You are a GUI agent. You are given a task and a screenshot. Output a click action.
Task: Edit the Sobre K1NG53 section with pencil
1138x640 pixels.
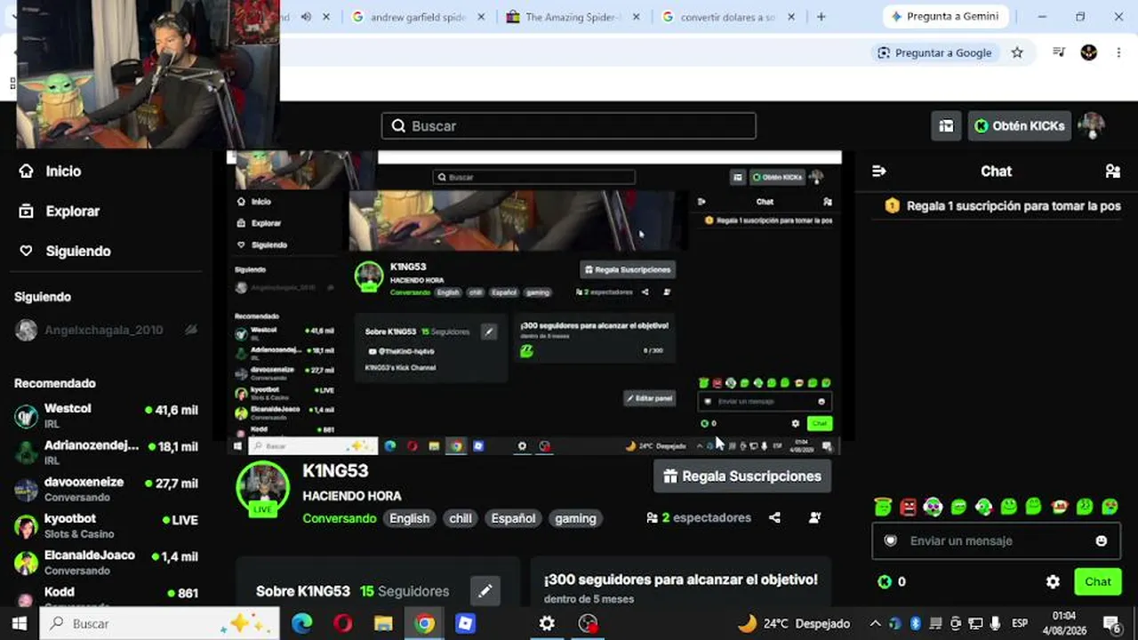click(x=485, y=590)
